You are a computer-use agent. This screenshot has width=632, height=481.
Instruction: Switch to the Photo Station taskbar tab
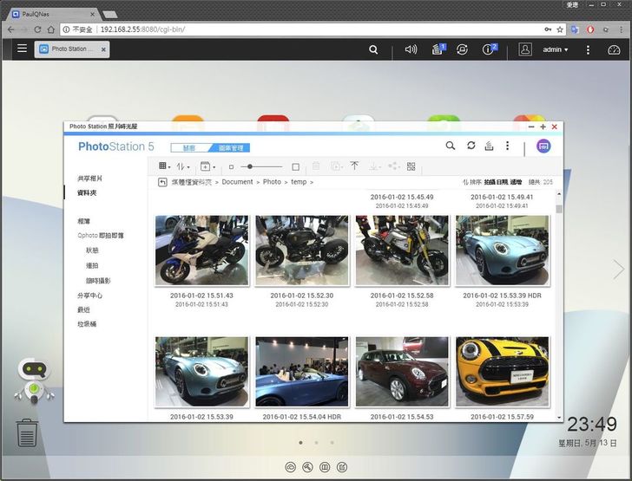72,49
